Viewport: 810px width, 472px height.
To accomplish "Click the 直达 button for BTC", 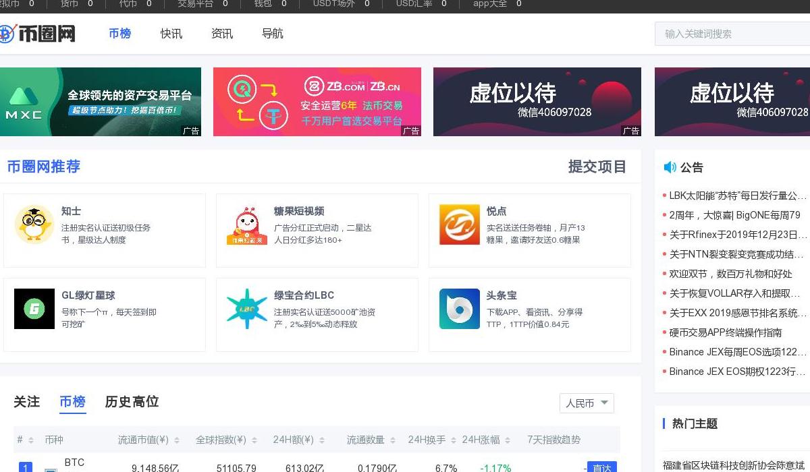I will click(601, 467).
